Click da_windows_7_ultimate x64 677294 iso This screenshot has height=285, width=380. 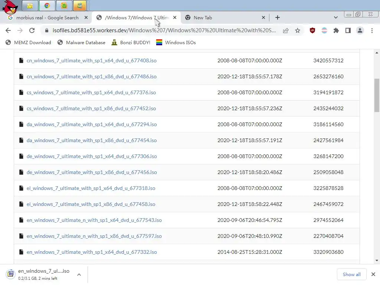(92, 125)
